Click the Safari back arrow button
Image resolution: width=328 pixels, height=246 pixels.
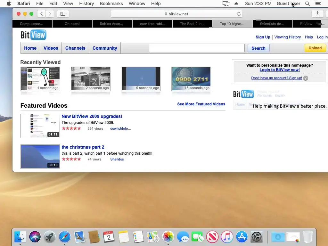[x=42, y=14]
